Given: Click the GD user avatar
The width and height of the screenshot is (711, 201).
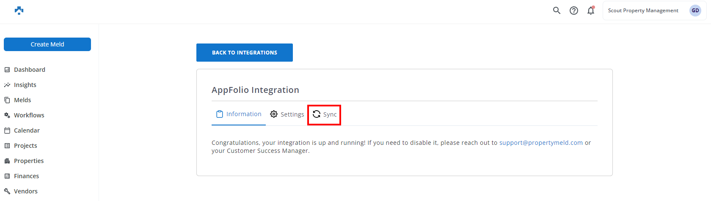Looking at the screenshot, I should [x=695, y=11].
